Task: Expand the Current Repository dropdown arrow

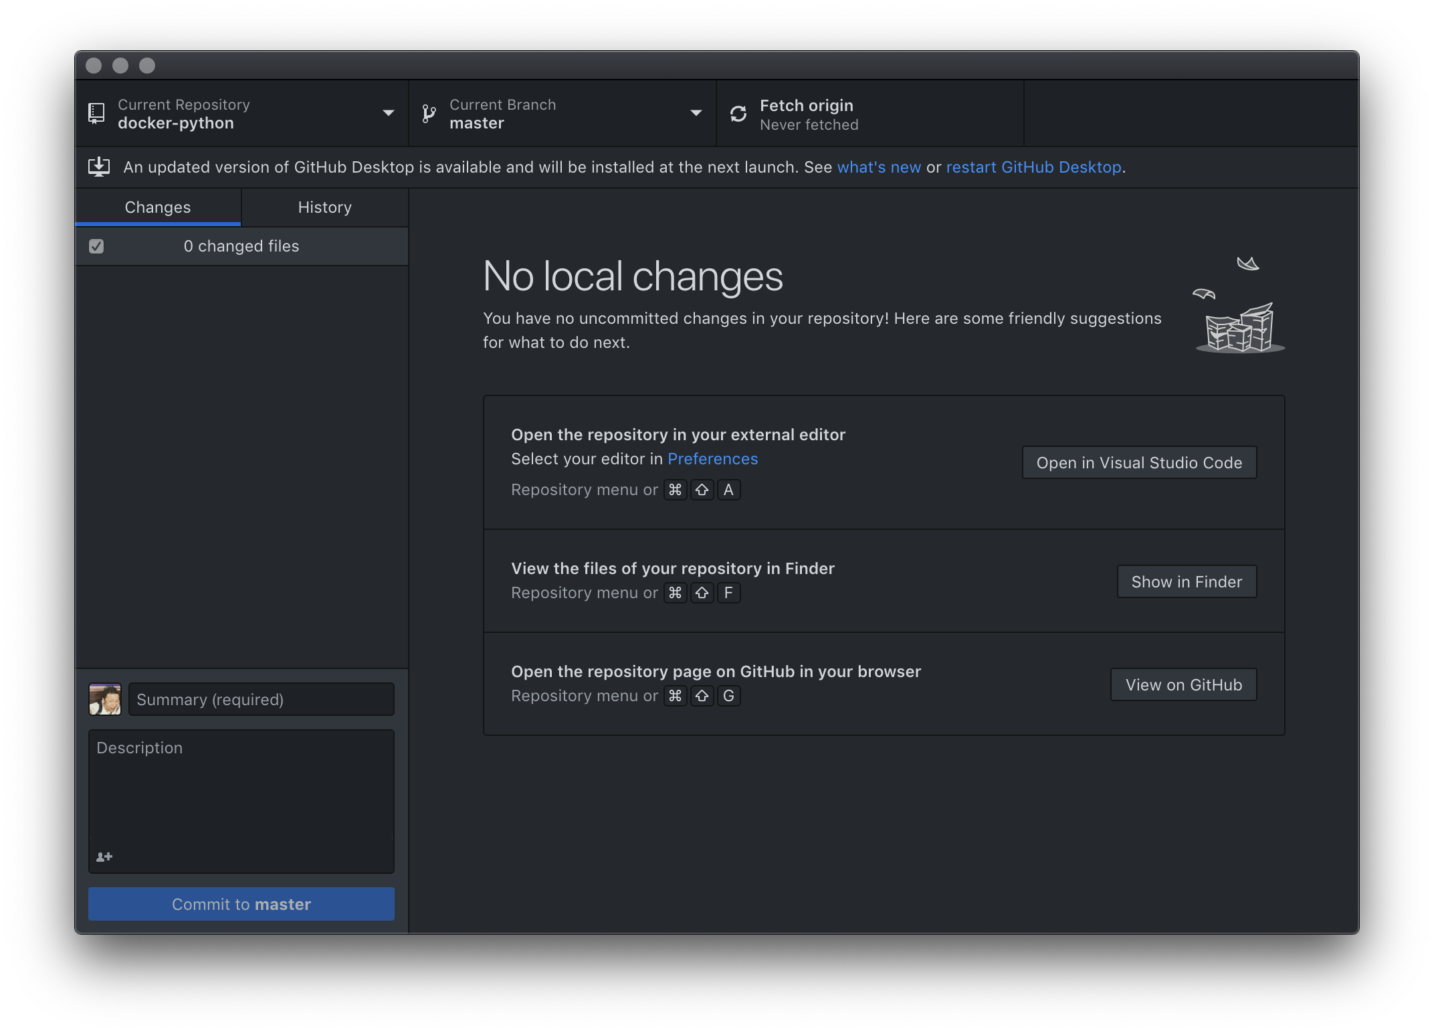Action: (x=388, y=113)
